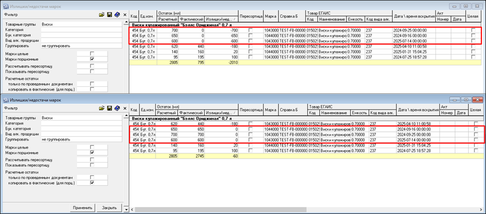Image resolution: width=486 pixels, height=214 pixels.
Task: Click blue book icon in lower filter panel
Action: click(x=117, y=108)
